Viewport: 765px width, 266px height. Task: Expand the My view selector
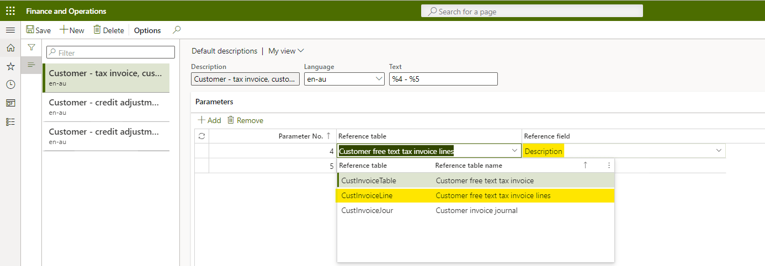click(x=286, y=51)
